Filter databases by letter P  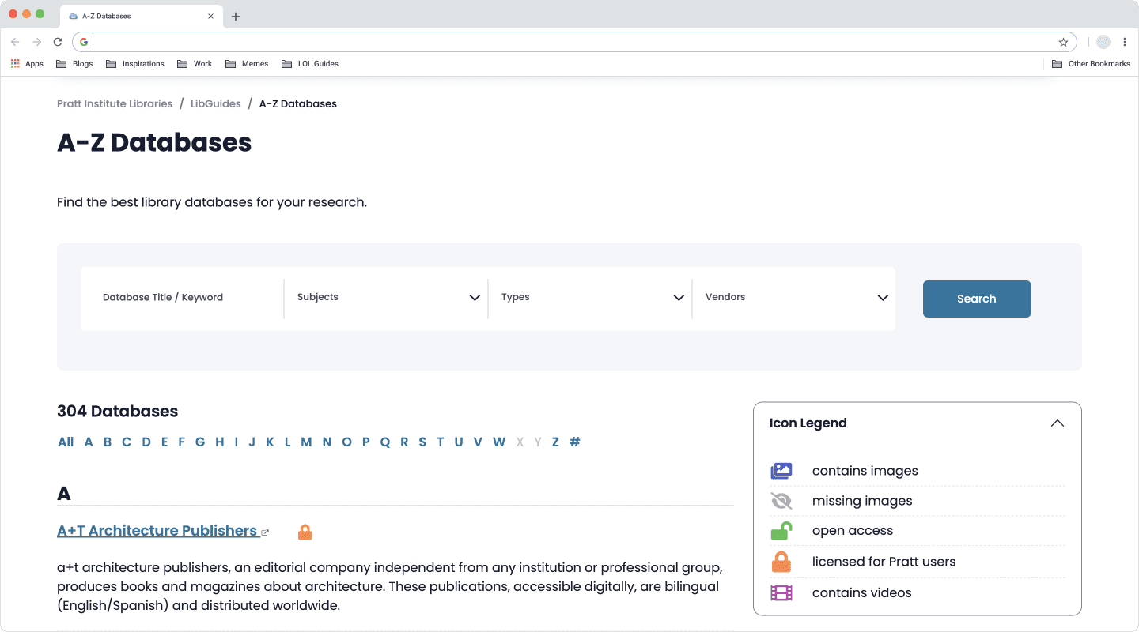coord(366,442)
